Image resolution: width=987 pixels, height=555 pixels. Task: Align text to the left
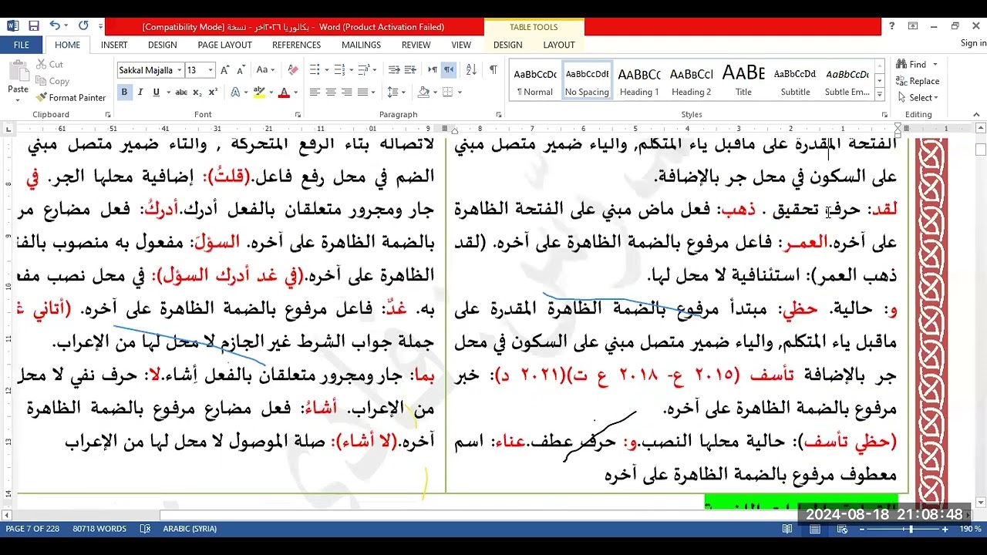tap(315, 92)
